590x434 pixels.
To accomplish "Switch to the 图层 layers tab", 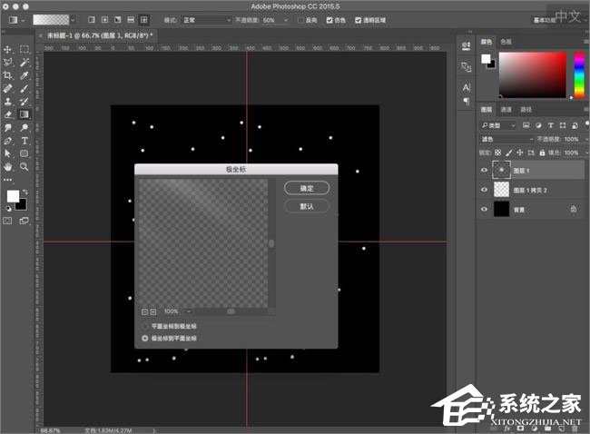I will (x=487, y=110).
